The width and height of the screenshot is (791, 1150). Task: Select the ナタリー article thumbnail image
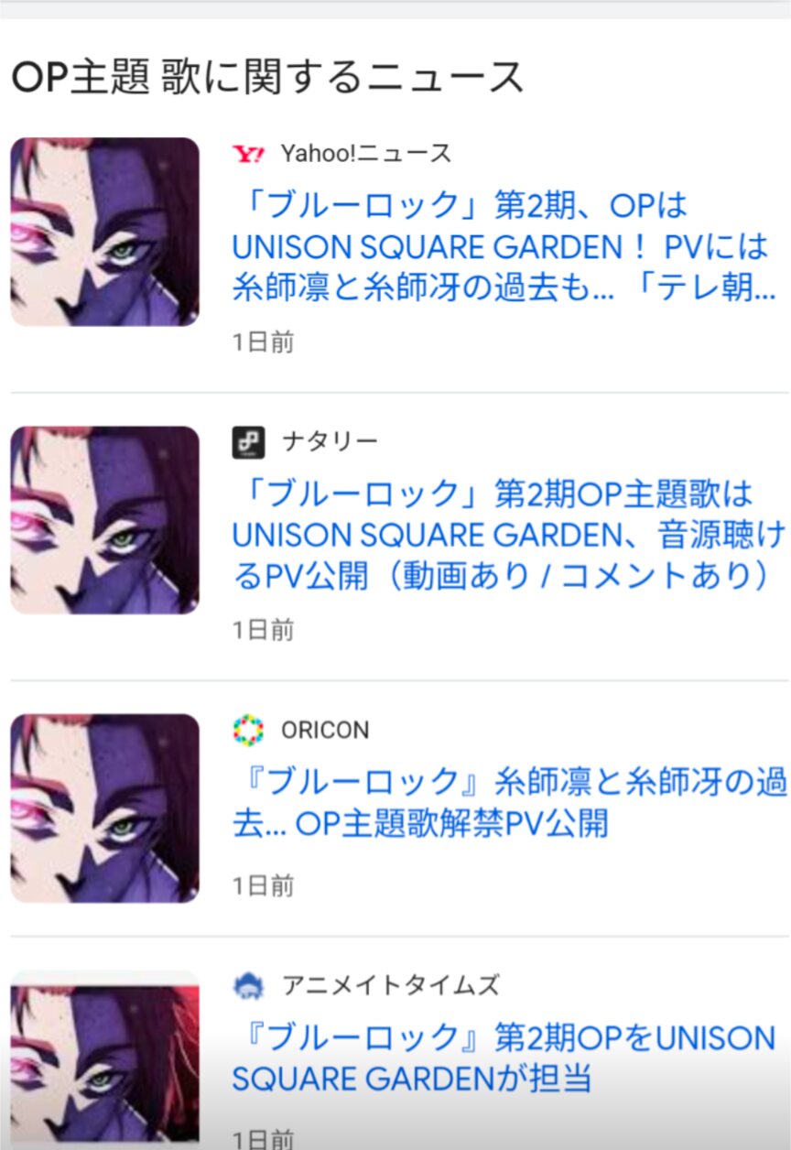104,520
